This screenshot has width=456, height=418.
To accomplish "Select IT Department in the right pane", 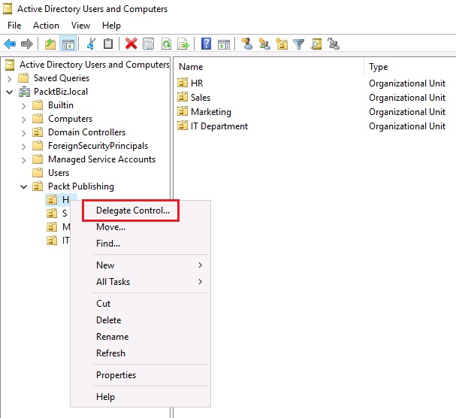I will tap(219, 126).
